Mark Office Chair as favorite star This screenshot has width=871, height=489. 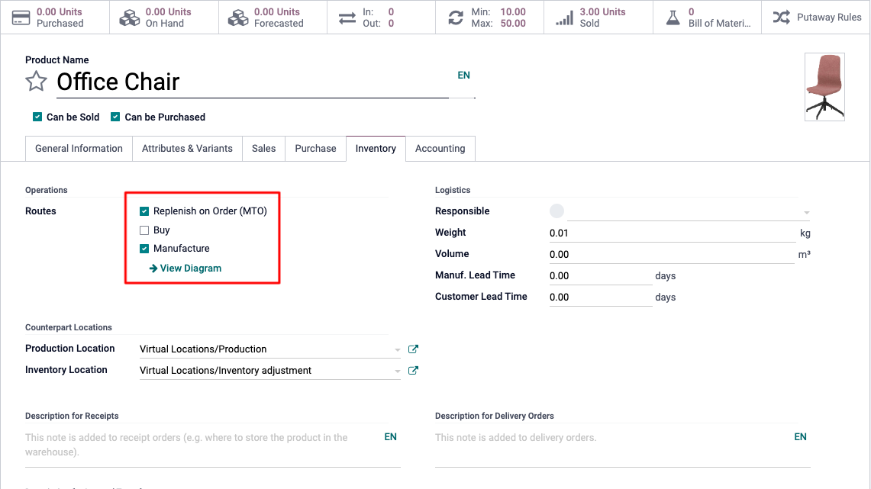tap(36, 82)
